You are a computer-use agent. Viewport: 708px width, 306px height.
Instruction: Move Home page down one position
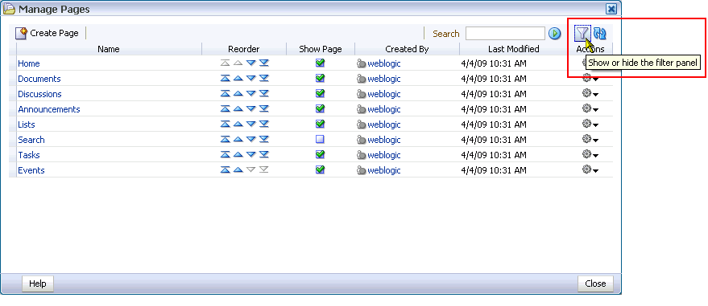point(251,63)
